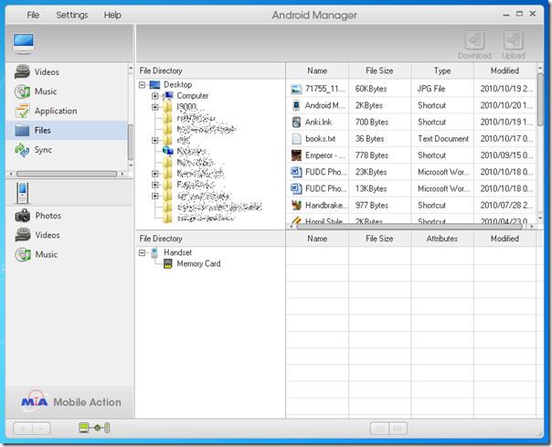The width and height of the screenshot is (552, 447).
Task: Open handset Videos film reel icon
Action: coord(23,235)
